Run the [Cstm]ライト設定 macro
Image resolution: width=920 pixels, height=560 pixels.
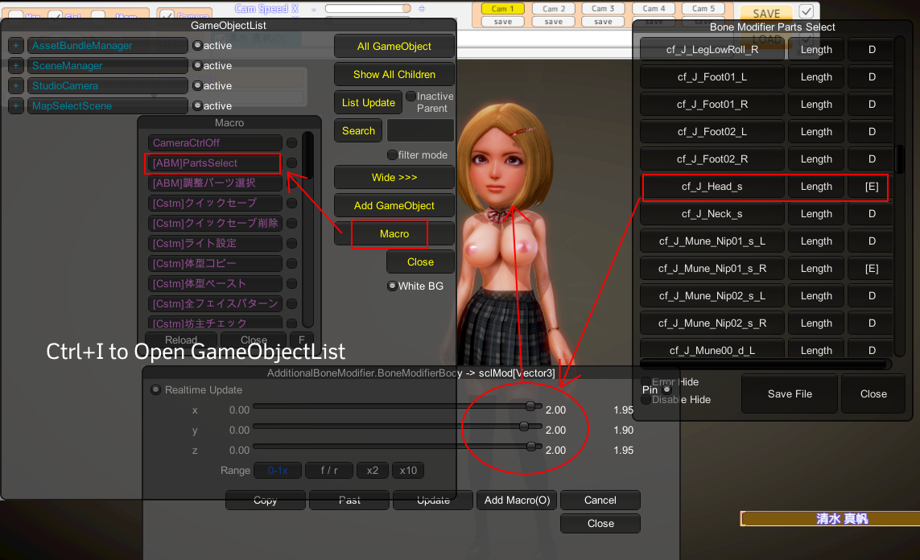(215, 243)
